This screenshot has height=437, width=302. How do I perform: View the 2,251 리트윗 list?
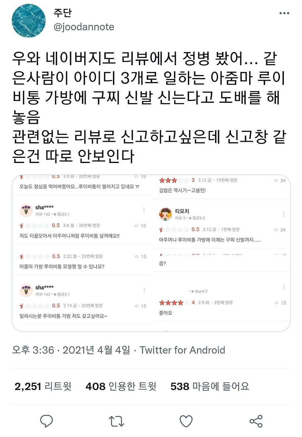tap(43, 386)
